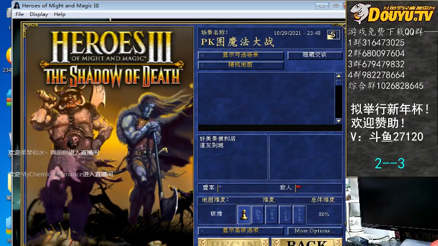Click the Heroes III window title icon

[17, 5]
